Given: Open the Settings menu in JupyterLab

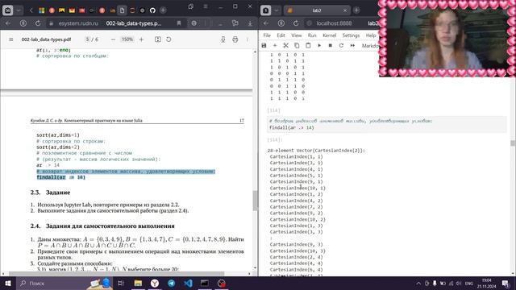Looking at the screenshot, I should pyautogui.click(x=351, y=35).
